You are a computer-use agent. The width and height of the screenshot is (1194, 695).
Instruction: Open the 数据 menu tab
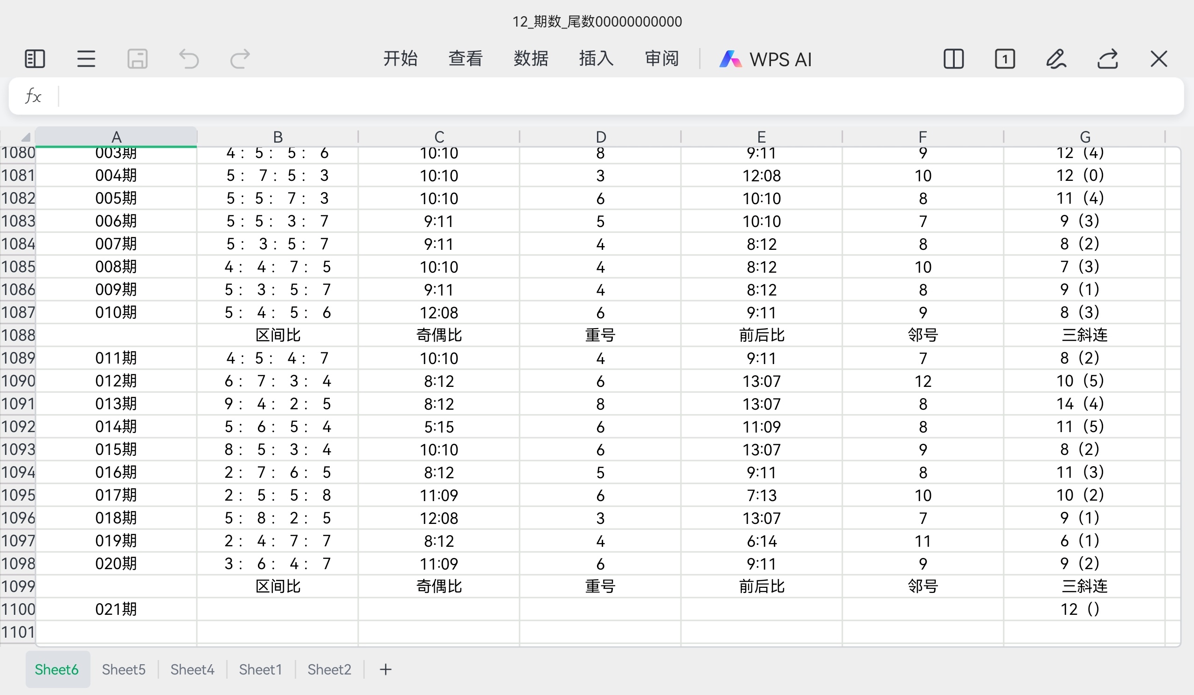pos(531,59)
